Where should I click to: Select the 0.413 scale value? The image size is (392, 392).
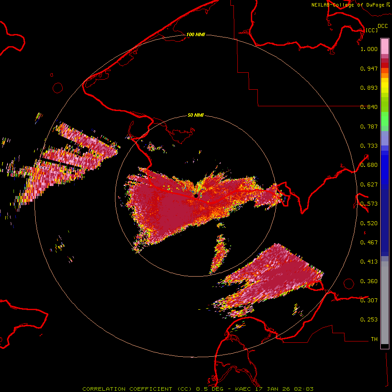(x=369, y=262)
